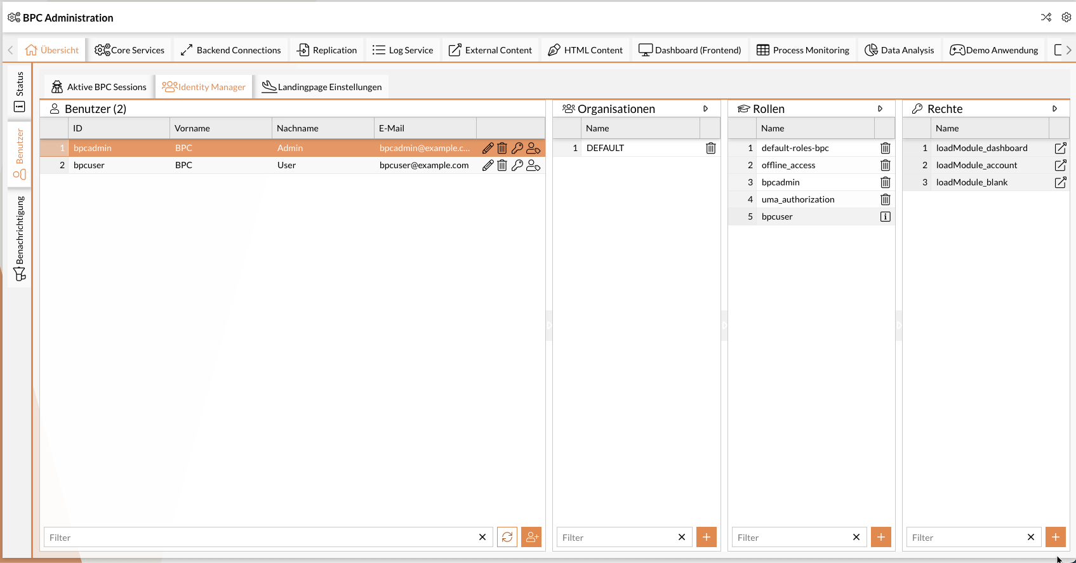1076x563 pixels.
Task: Expand the Rechte panel arrow
Action: (x=1054, y=109)
